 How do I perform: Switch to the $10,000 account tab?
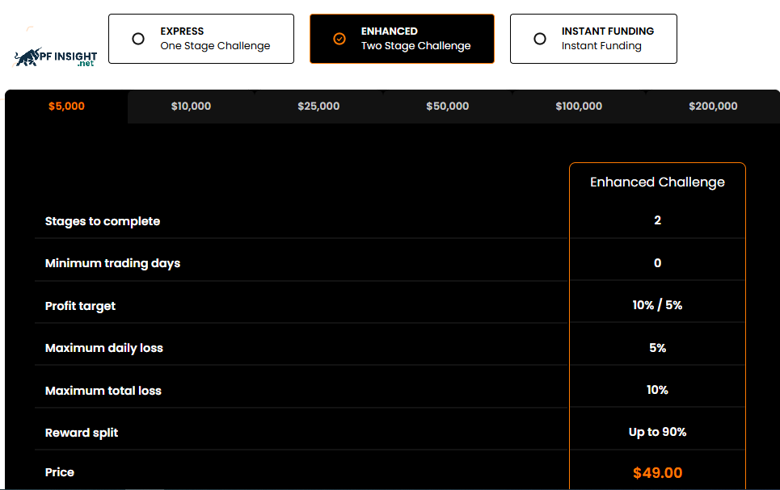click(191, 106)
